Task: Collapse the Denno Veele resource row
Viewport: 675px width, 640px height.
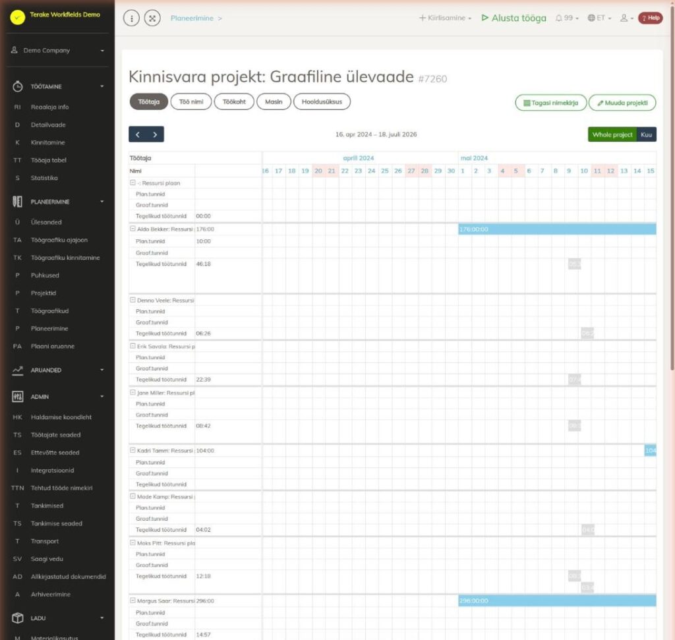Action: coord(132,300)
